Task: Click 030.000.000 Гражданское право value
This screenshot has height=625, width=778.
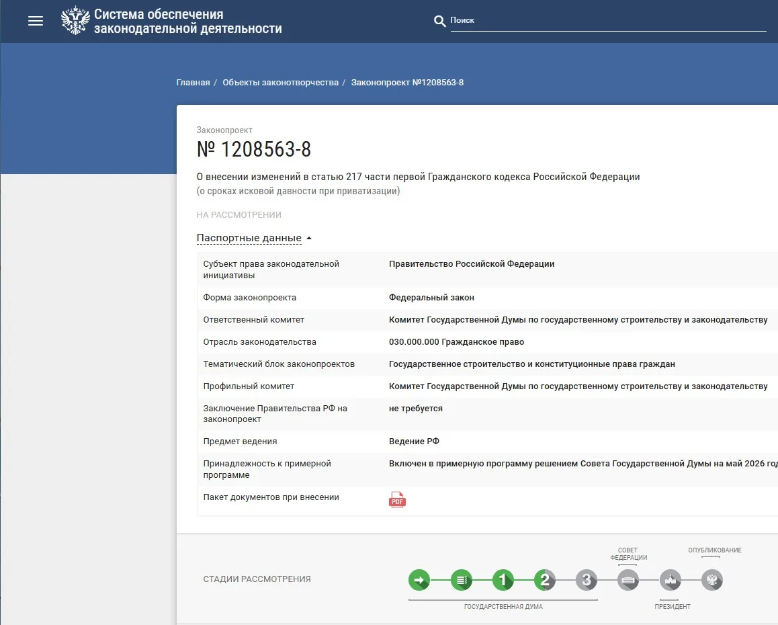Action: (x=456, y=342)
